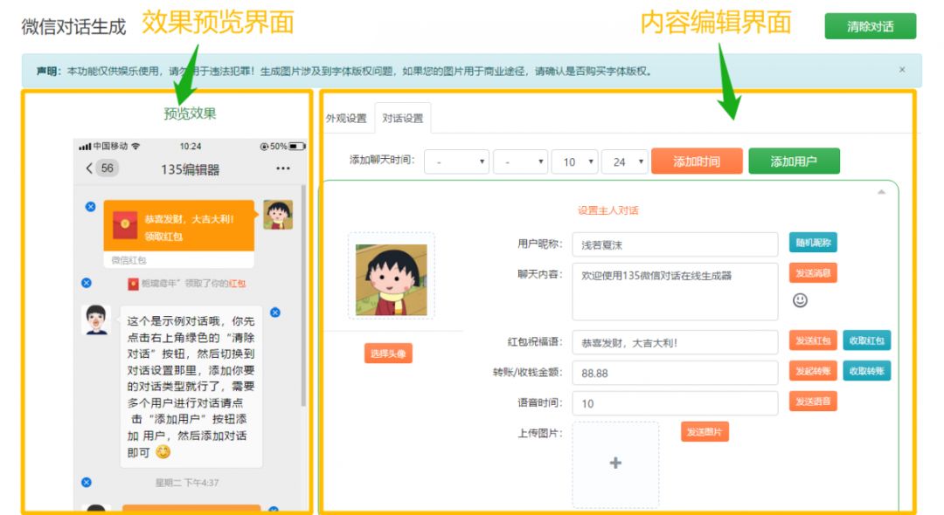Open the minute dropdown showing 24
Viewport: 944px width, 515px height.
click(x=625, y=161)
